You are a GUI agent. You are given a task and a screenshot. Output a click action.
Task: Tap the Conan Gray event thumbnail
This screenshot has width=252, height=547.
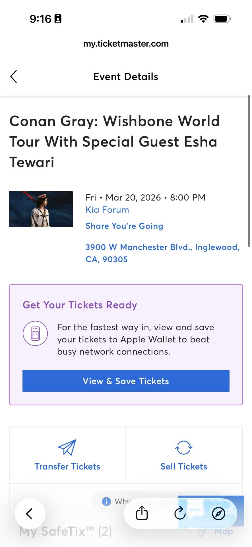tap(41, 209)
